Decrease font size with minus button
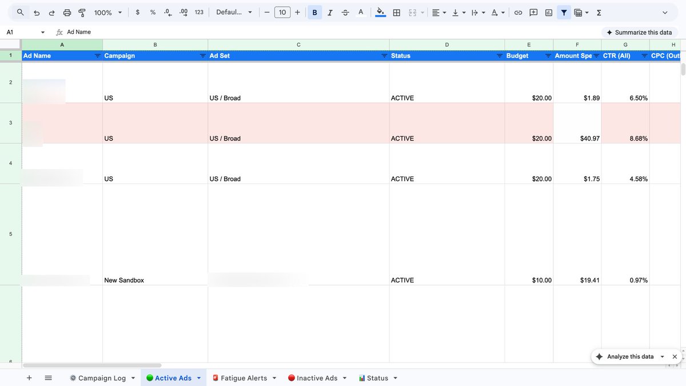Viewport: 686px width, 386px height. coord(266,12)
